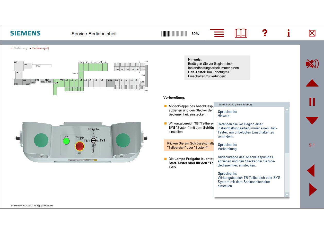Screen dimensions: 324x234
Task: Navigate to the Bedienung breadcrumb link
Action: (x=20, y=48)
